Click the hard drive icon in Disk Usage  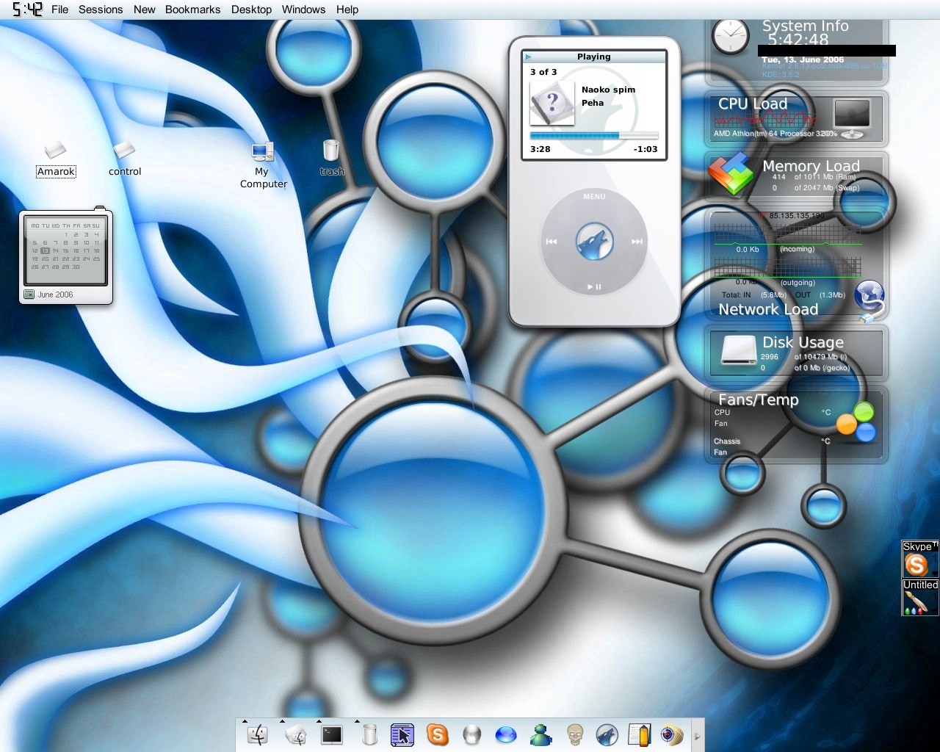tap(738, 350)
